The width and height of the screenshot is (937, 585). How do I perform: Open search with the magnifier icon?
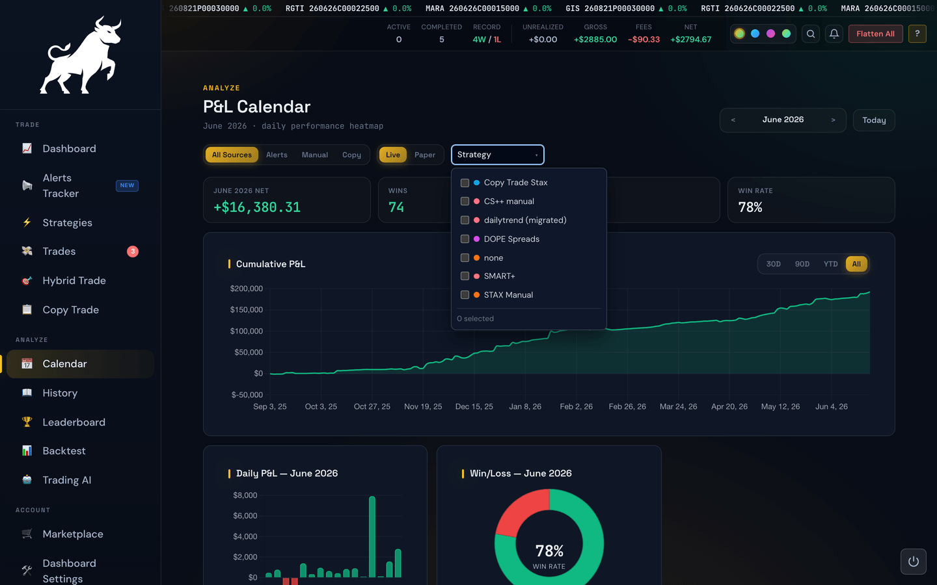tap(811, 34)
